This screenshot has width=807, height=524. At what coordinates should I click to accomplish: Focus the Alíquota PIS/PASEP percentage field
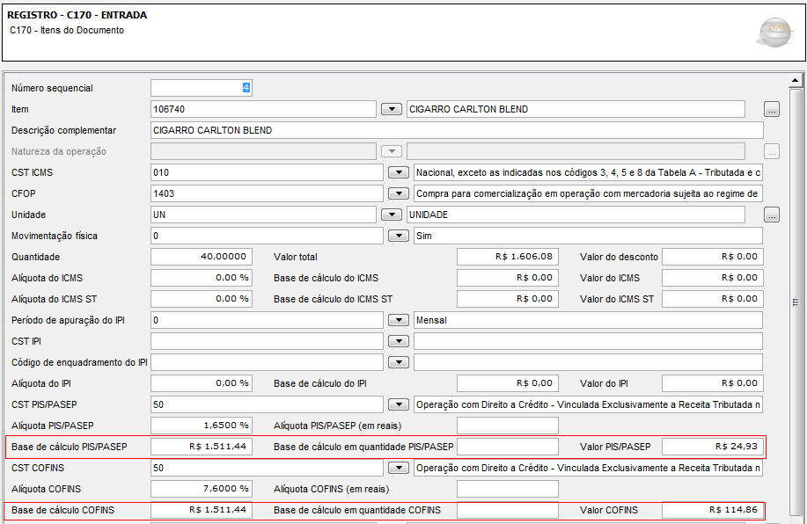[202, 426]
